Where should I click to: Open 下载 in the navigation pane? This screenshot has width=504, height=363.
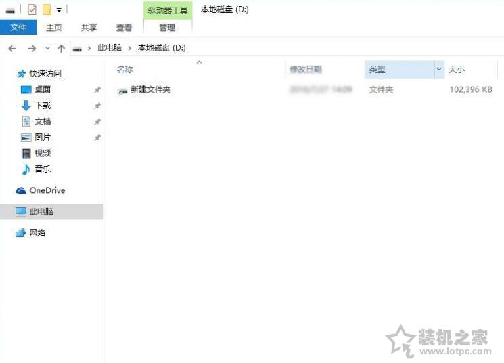point(43,105)
